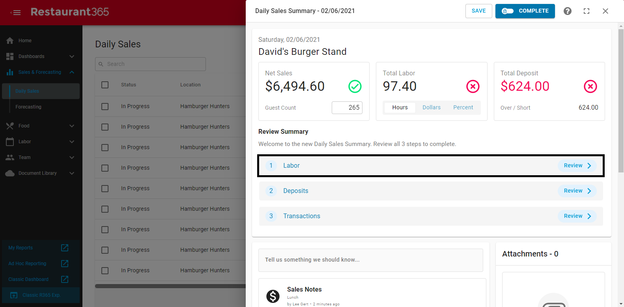
Task: Open Forecasting in sidebar
Action: point(28,107)
